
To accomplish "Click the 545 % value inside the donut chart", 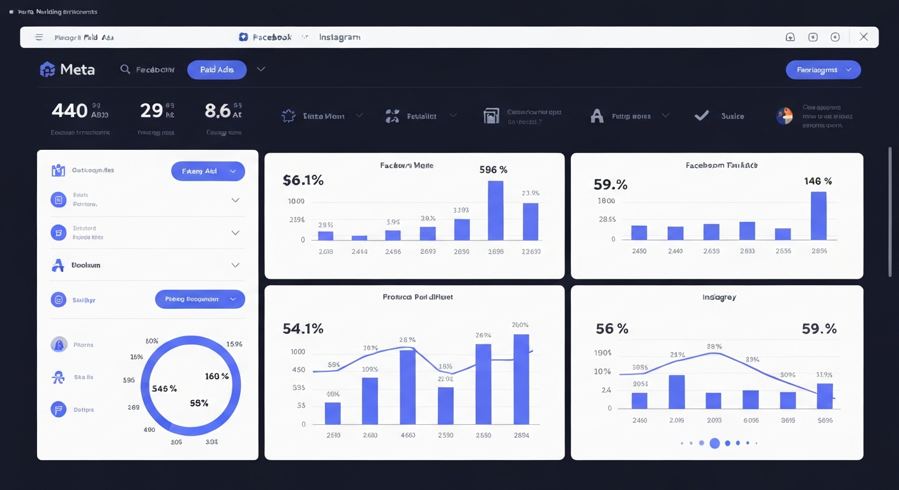I will coord(164,388).
